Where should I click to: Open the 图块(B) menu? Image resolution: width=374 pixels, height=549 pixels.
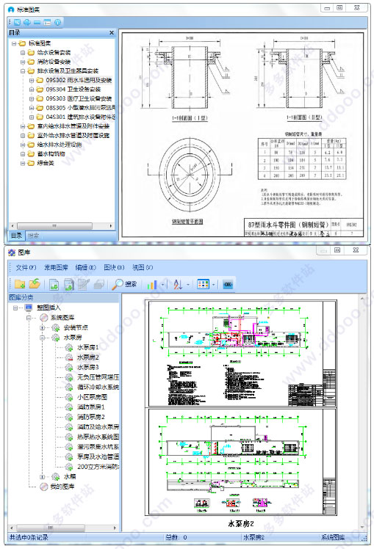click(114, 267)
